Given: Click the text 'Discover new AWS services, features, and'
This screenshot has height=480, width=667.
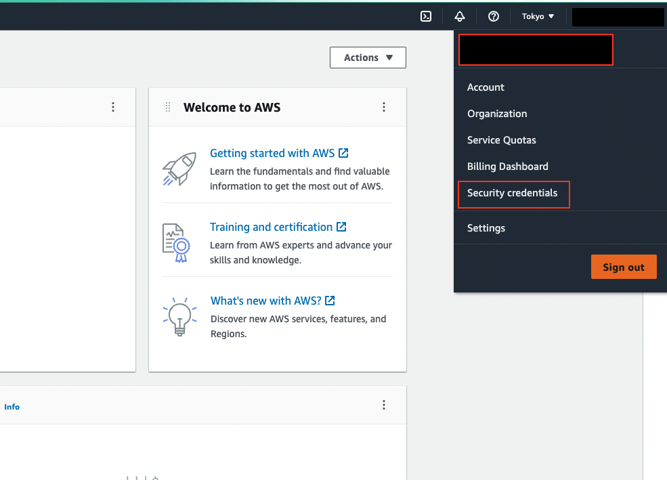Looking at the screenshot, I should [298, 319].
